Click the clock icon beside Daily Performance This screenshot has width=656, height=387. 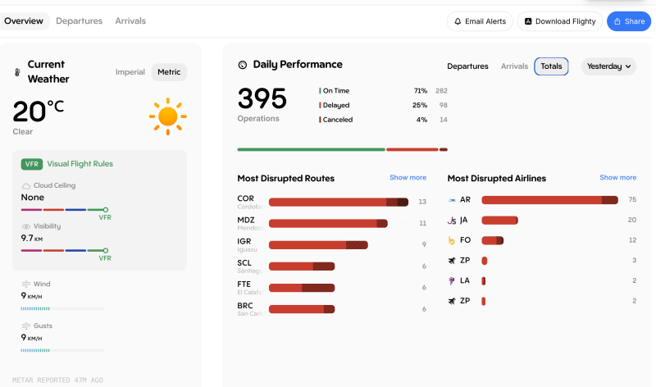pyautogui.click(x=243, y=65)
